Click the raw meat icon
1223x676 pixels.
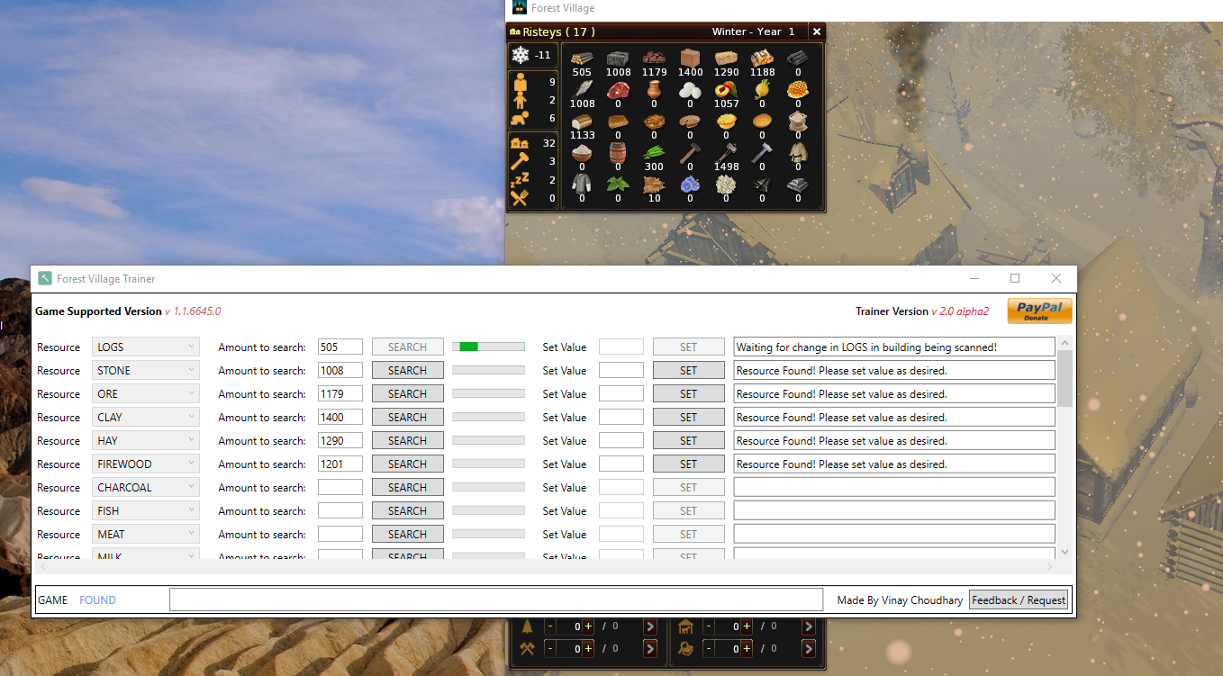(x=618, y=90)
